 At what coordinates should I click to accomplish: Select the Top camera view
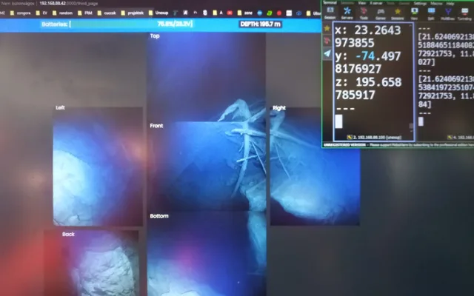pos(206,77)
